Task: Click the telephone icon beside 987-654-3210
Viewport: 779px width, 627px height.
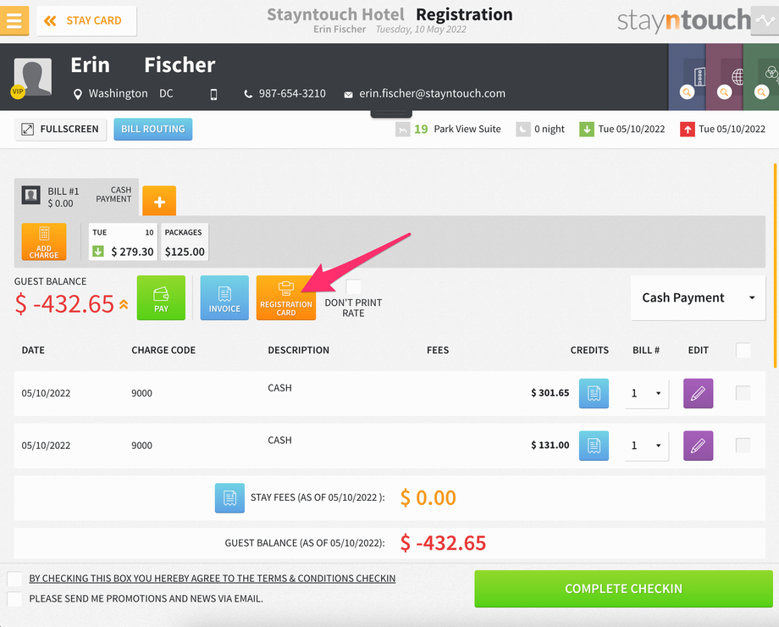Action: pyautogui.click(x=248, y=94)
